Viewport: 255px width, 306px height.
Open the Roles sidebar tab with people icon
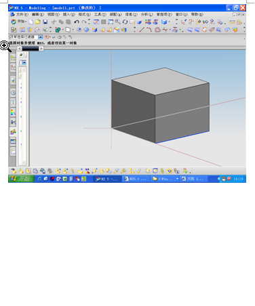coord(13,132)
